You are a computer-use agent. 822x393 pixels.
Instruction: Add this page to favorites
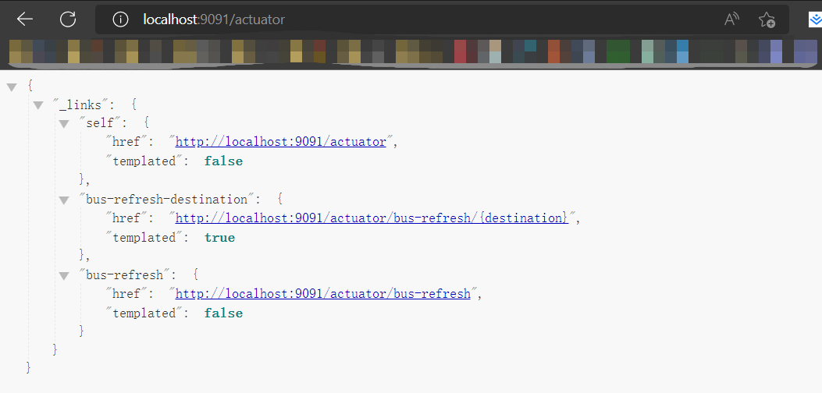pyautogui.click(x=767, y=19)
